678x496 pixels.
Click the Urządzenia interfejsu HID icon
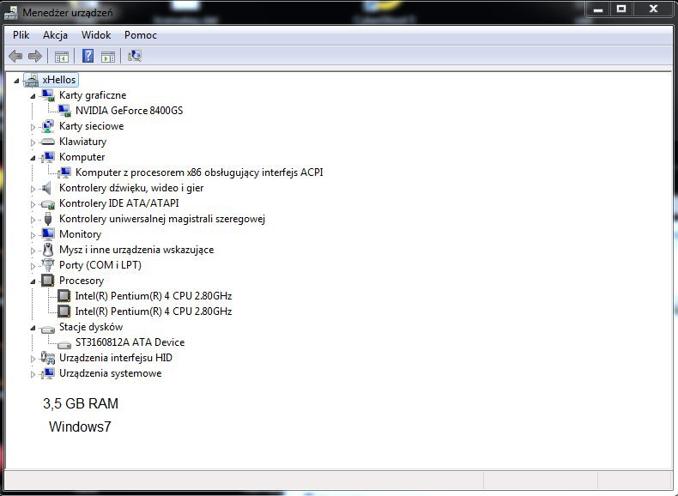coord(47,358)
